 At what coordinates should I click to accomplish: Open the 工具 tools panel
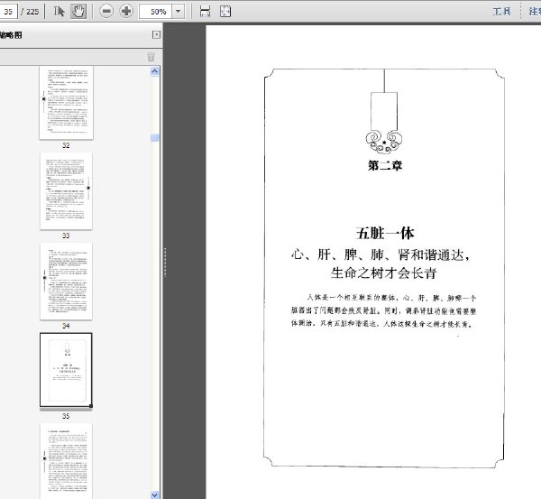click(501, 12)
